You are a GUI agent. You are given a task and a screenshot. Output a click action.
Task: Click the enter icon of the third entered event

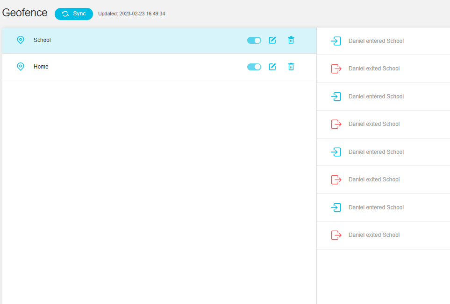[336, 152]
